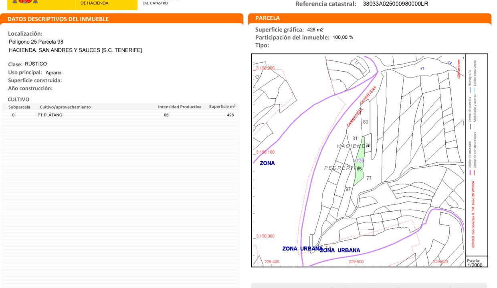Viewport: 497px width, 288px height.
Task: Click the 'Superficie construida:' label
Action: point(35,80)
